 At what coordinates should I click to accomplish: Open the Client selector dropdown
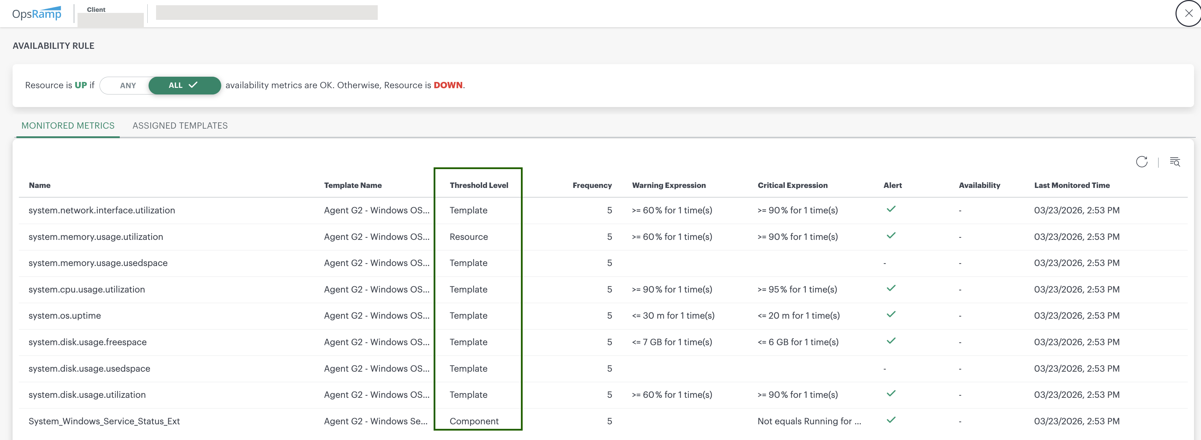click(x=110, y=19)
